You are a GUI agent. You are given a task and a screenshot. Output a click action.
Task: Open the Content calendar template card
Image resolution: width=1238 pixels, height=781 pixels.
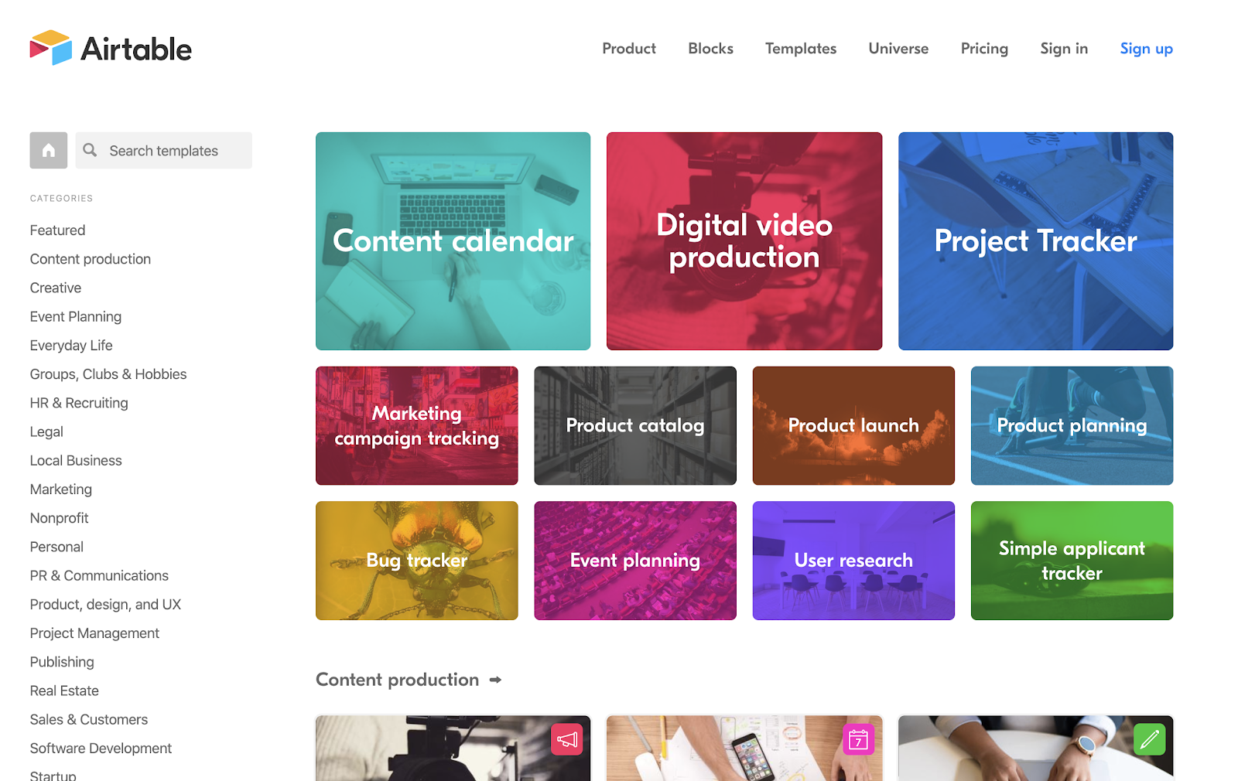pyautogui.click(x=453, y=241)
